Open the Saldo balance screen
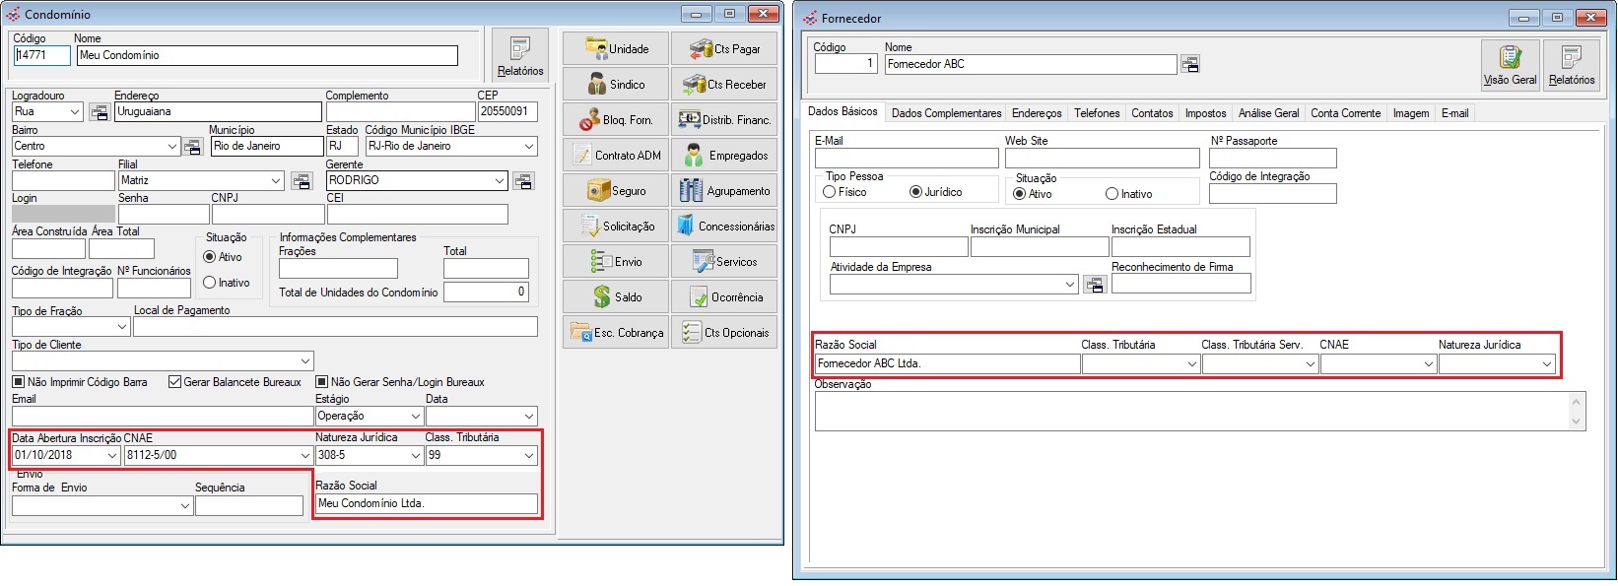This screenshot has width=1618, height=586. [616, 297]
